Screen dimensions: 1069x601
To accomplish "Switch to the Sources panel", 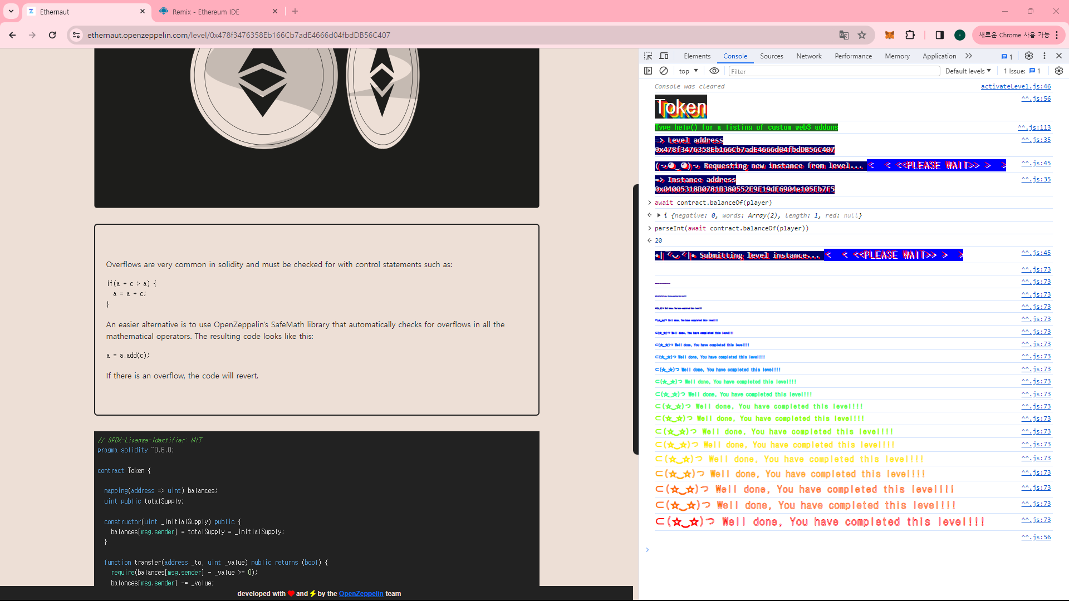I will 771,56.
